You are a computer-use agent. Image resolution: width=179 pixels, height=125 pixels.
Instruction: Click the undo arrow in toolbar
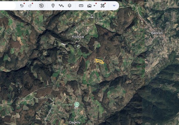[22, 6]
